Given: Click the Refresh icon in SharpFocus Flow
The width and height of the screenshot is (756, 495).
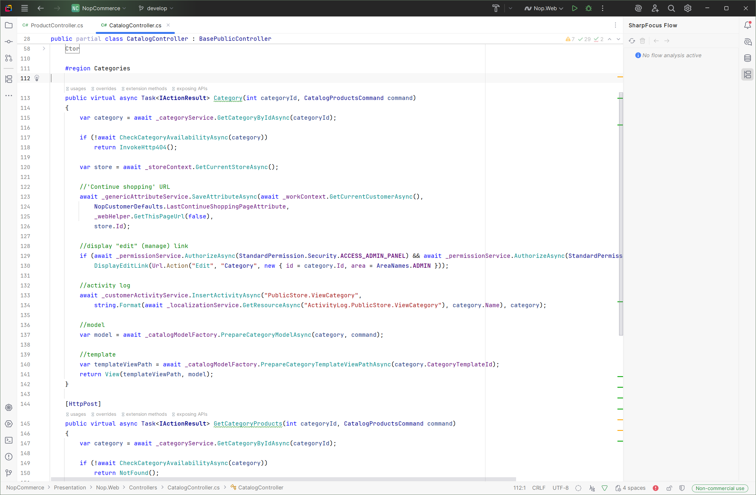Looking at the screenshot, I should point(632,41).
